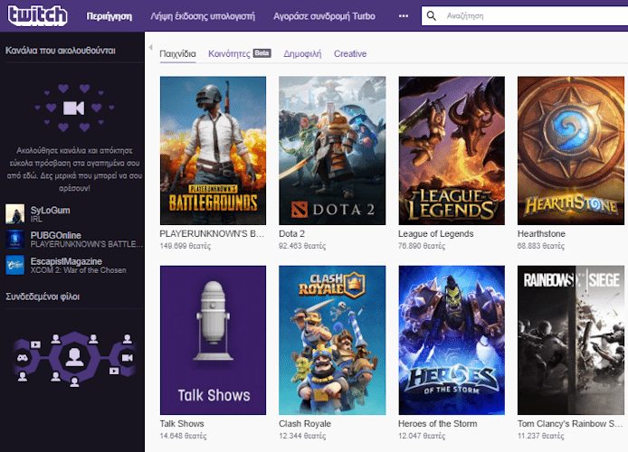Click Κανάλια που ακολουθούνται heading
Image resolution: width=628 pixels, height=452 pixels.
(x=61, y=51)
